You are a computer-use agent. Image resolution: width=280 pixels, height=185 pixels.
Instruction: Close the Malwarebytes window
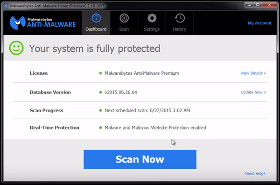click(269, 5)
